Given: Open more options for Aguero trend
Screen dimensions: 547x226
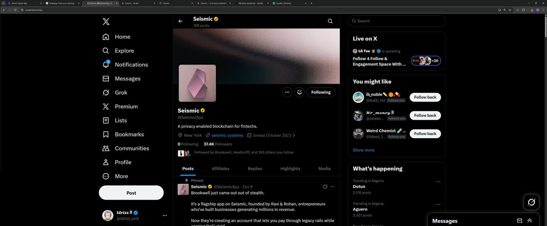Looking at the screenshot, I should pos(438,205).
